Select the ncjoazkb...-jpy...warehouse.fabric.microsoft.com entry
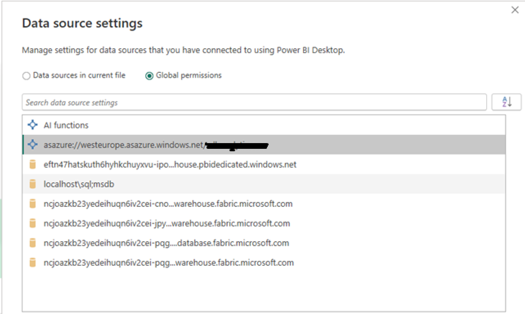Image resolution: width=525 pixels, height=314 pixels. tap(264, 223)
